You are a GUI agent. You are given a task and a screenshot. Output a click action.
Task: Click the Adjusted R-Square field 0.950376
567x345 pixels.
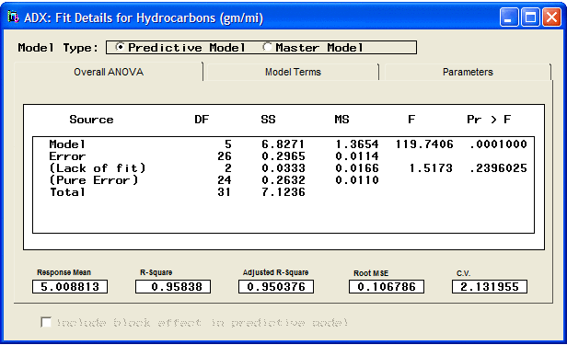276,287
